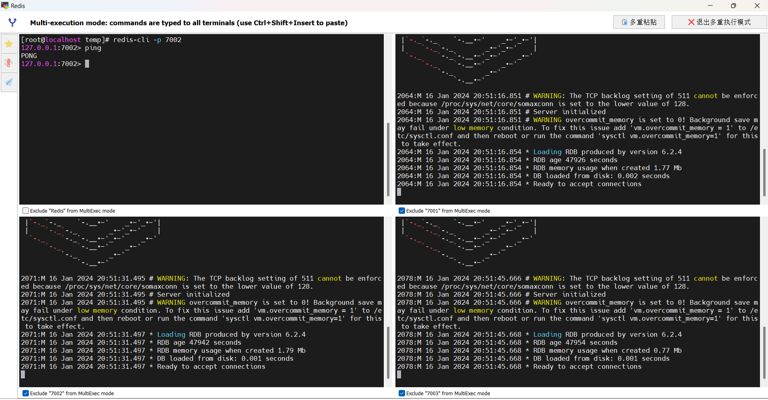Click 'Ready to accept connections' in 7002 terminal
The height and width of the screenshot is (400, 768).
[x=211, y=366]
